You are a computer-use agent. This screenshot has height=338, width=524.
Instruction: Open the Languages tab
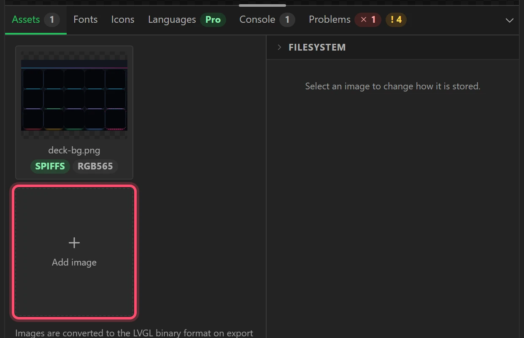point(187,20)
